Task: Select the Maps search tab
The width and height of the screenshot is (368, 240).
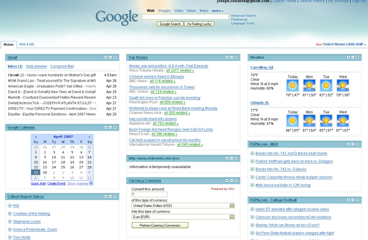Action: point(204,11)
